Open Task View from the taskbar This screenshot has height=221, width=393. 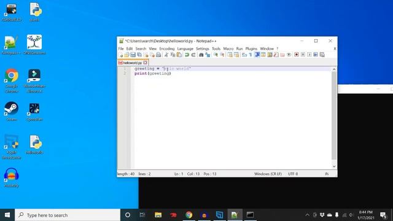(x=142, y=215)
